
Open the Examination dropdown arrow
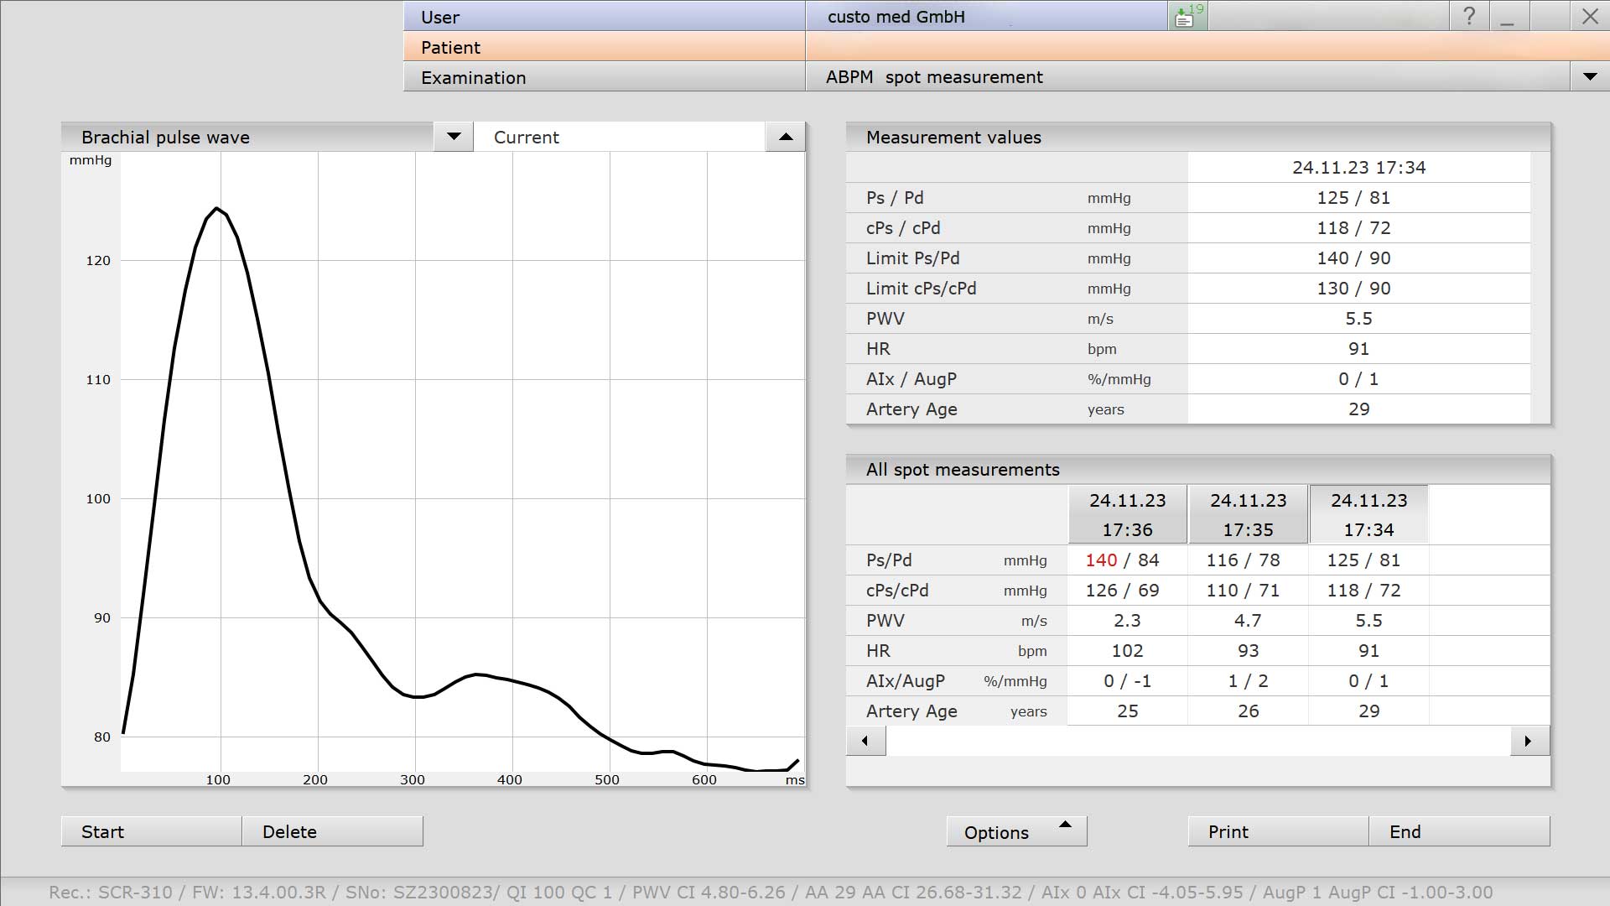point(1590,77)
